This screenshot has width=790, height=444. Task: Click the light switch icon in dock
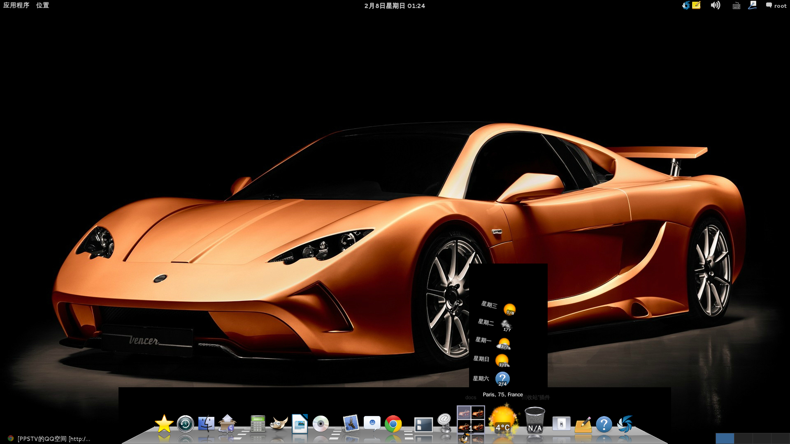click(x=562, y=424)
